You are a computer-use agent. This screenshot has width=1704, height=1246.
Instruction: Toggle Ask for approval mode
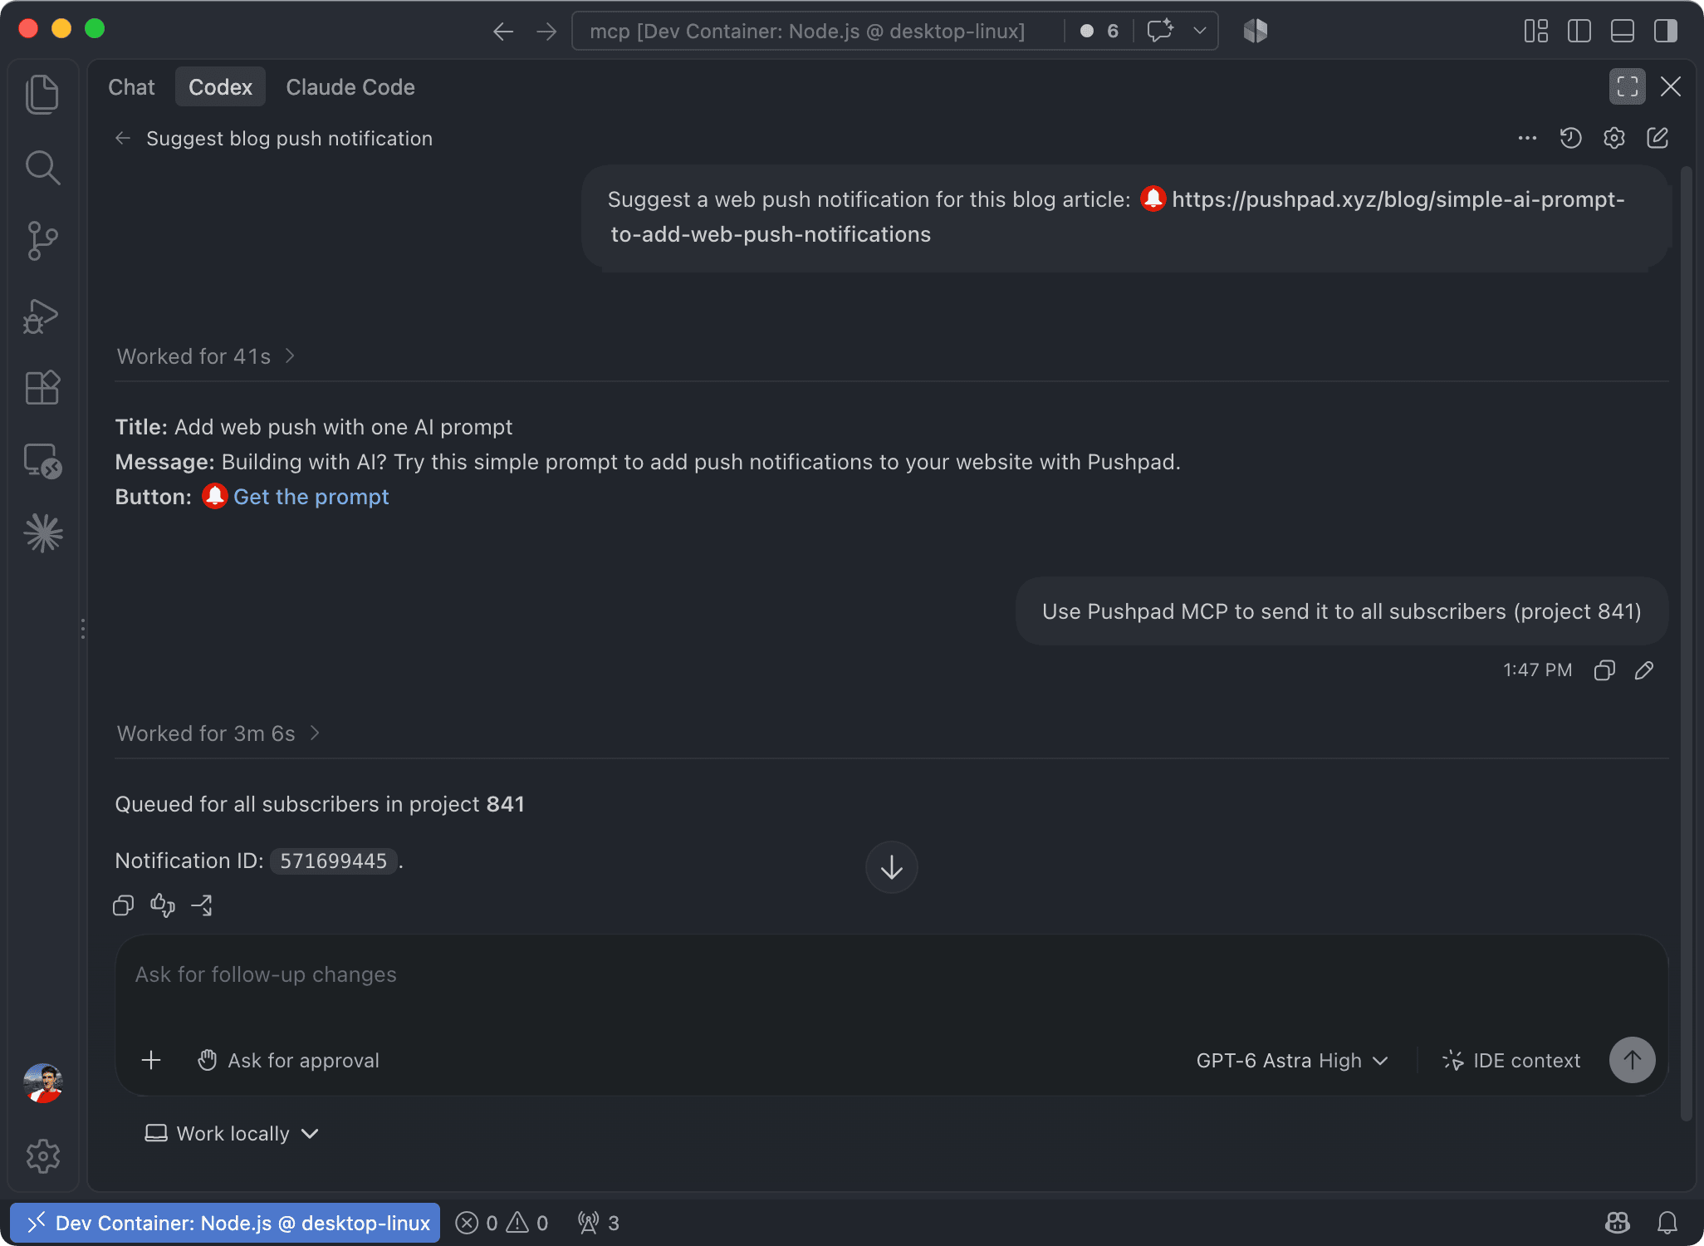coord(288,1060)
